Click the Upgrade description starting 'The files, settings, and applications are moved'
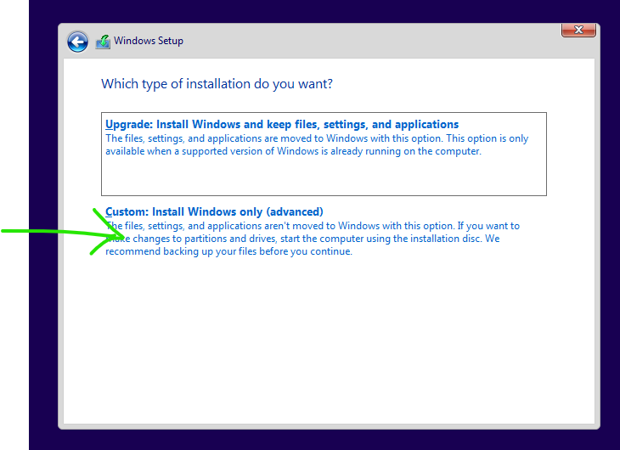 click(317, 144)
